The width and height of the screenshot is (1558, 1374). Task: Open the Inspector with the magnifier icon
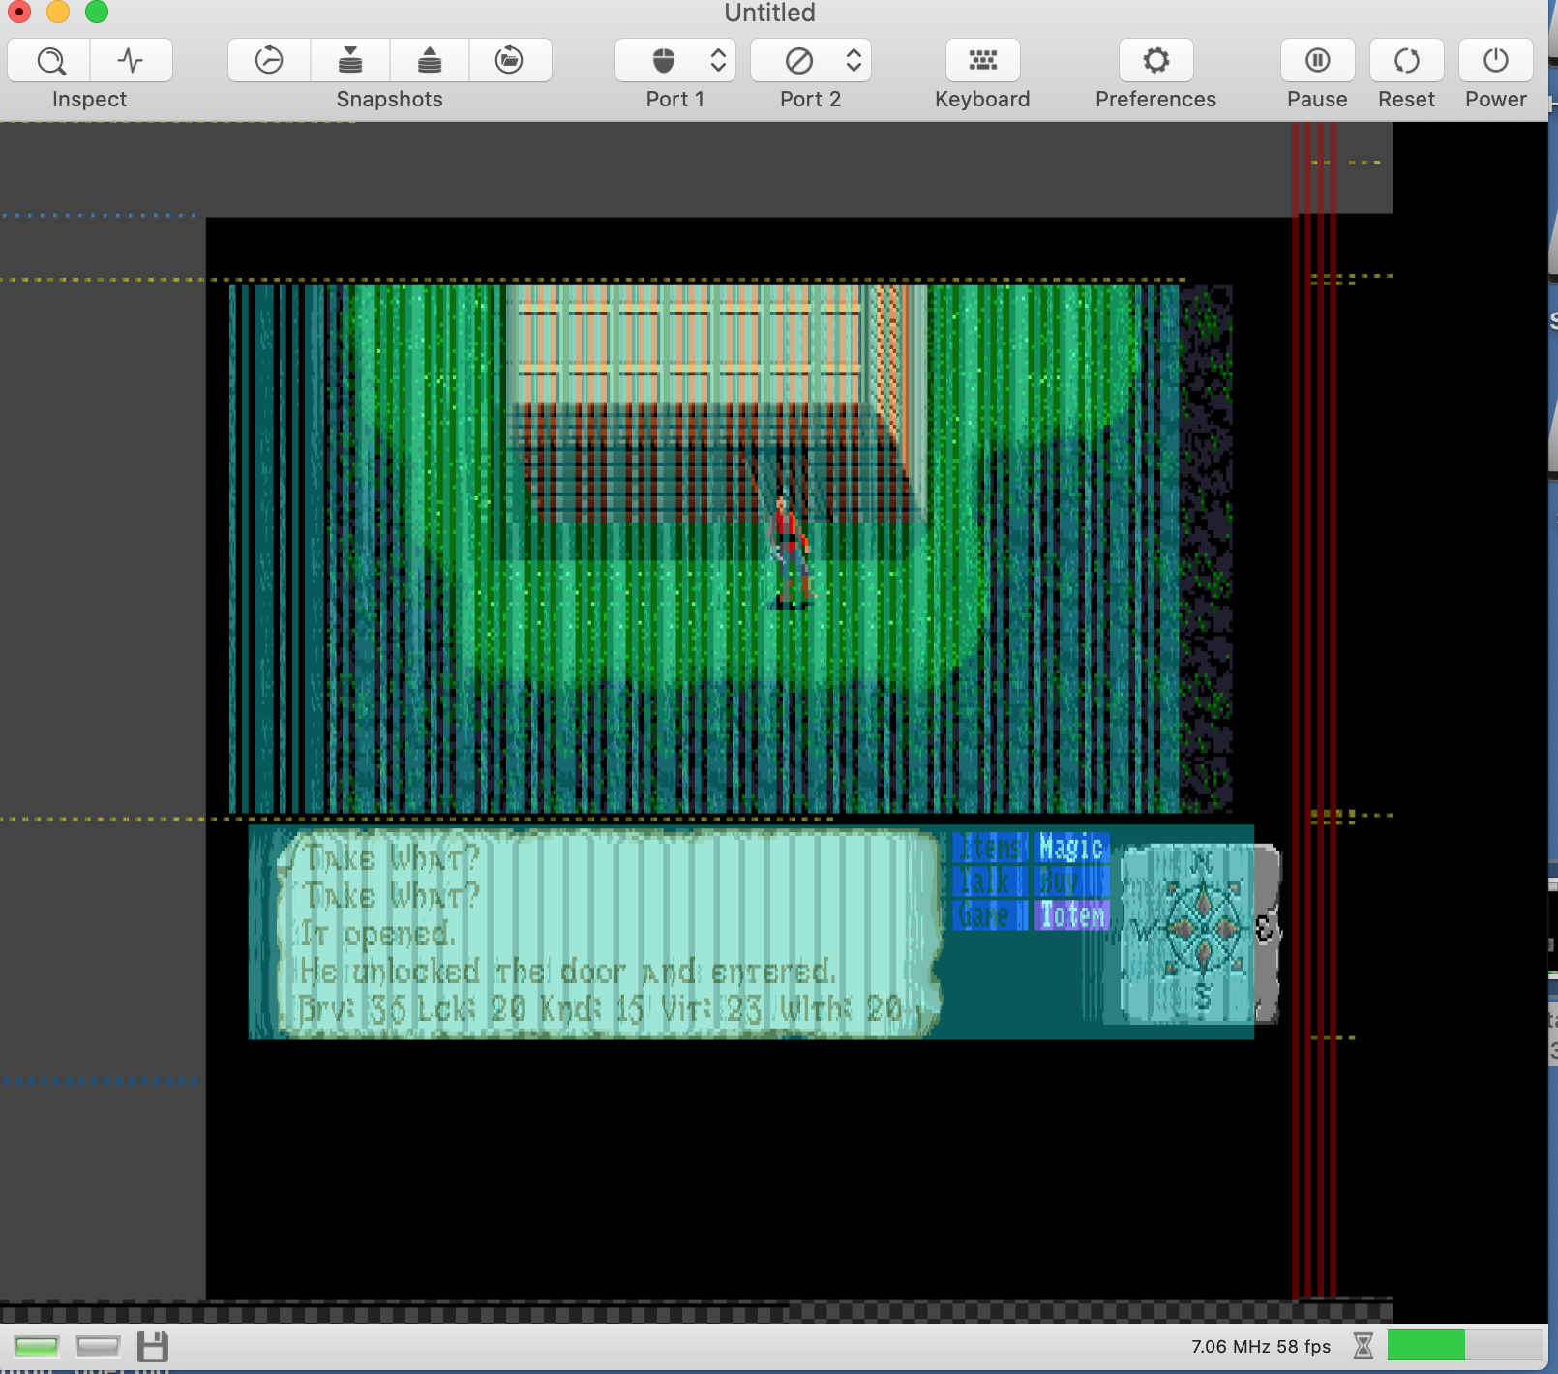coord(50,61)
